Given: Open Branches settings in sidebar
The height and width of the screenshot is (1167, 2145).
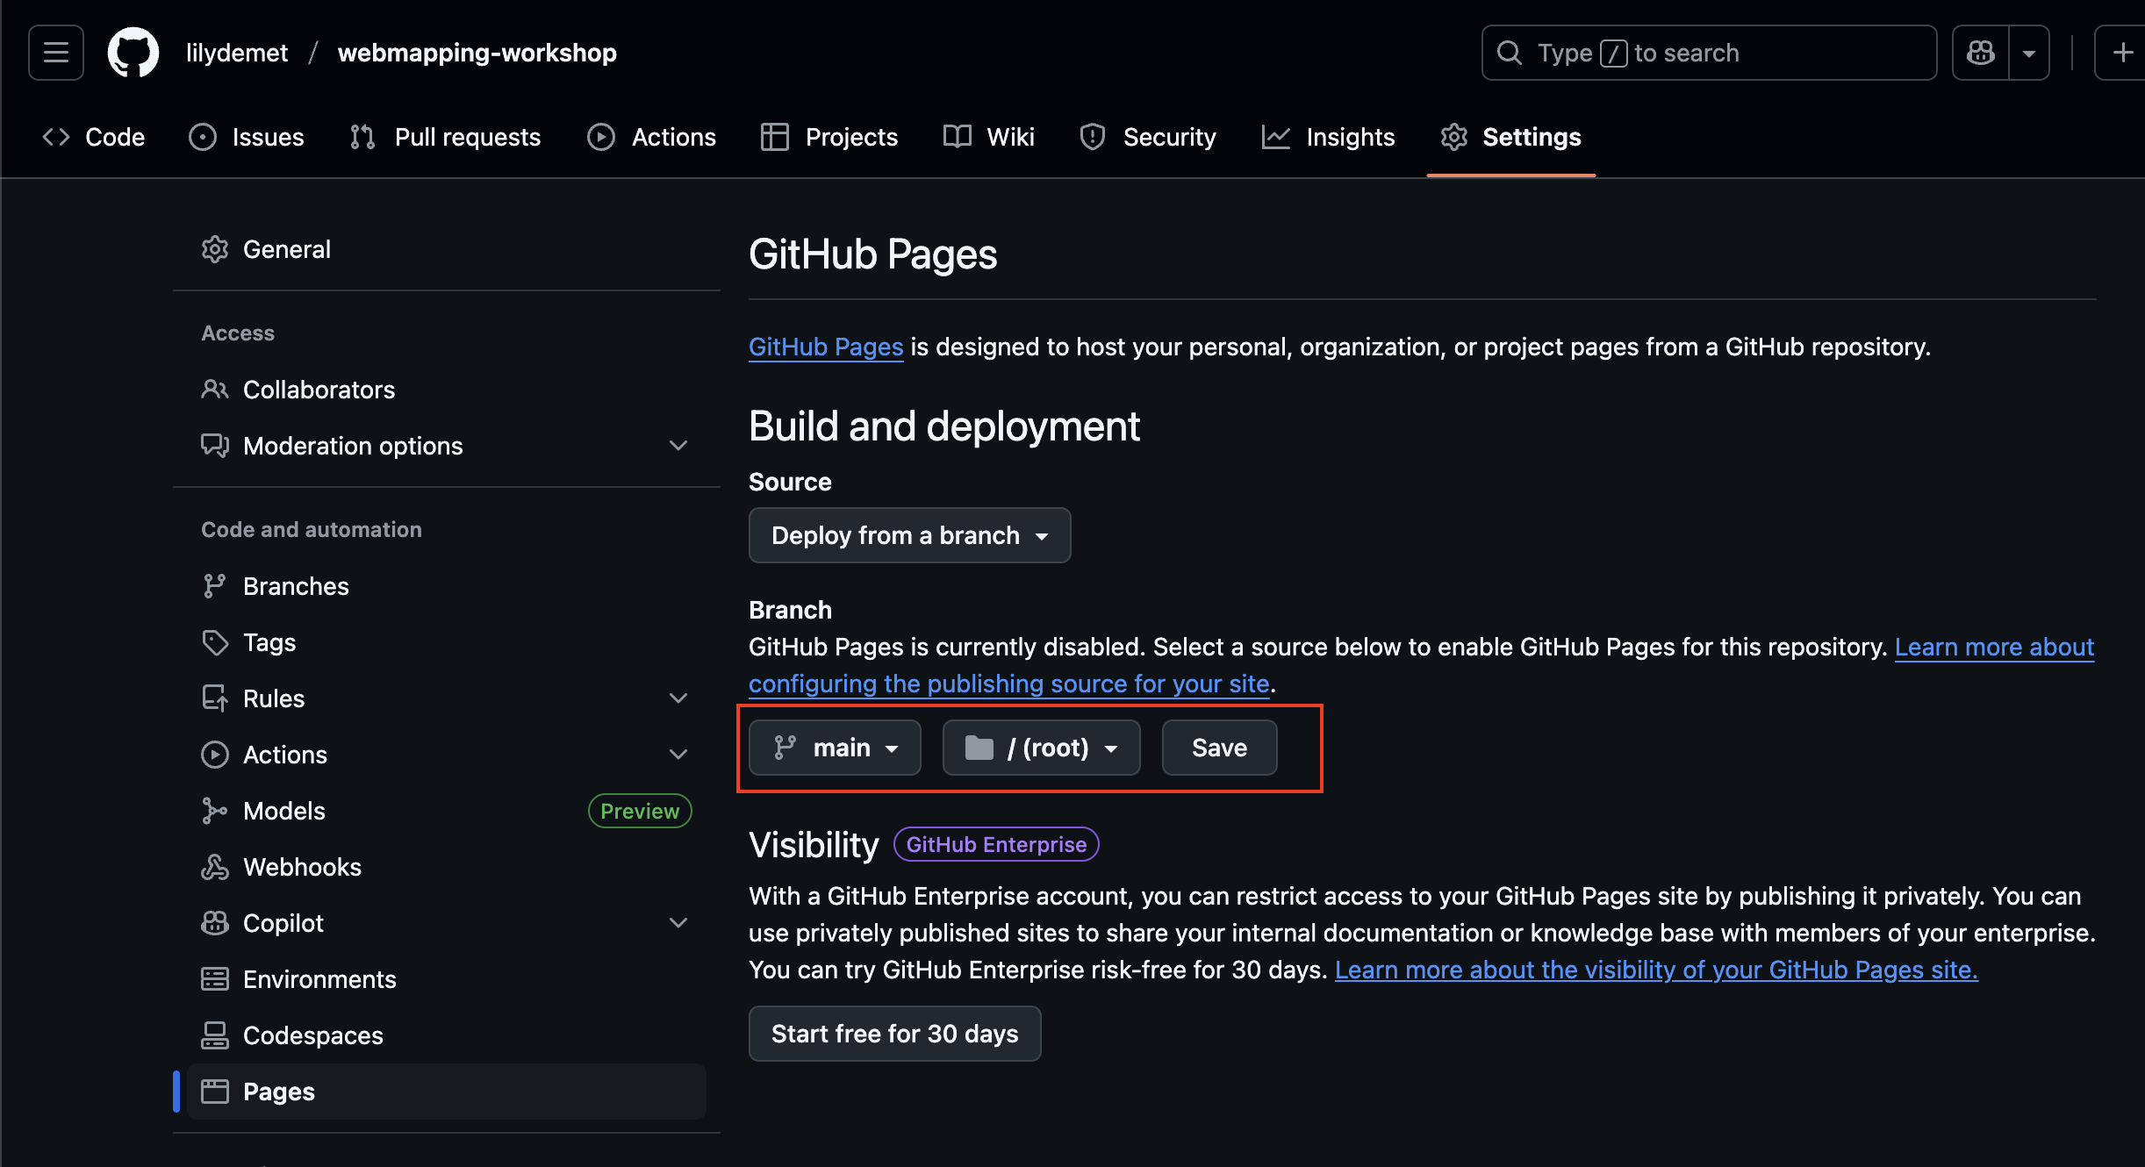Looking at the screenshot, I should coord(447,586).
